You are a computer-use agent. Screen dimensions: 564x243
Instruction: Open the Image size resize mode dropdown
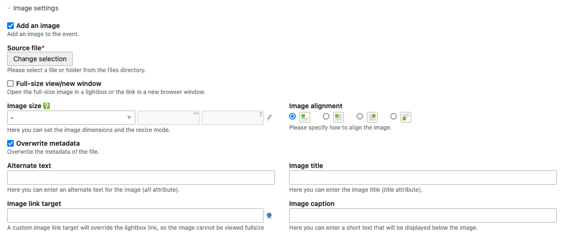coord(71,118)
